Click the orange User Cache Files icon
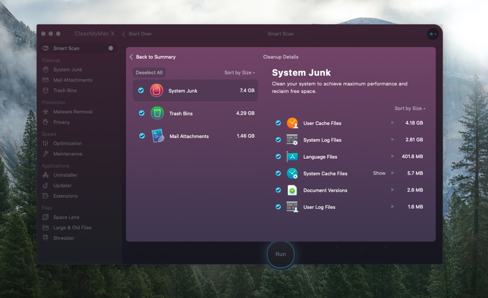Screen dimensions: 488x298 [292, 123]
